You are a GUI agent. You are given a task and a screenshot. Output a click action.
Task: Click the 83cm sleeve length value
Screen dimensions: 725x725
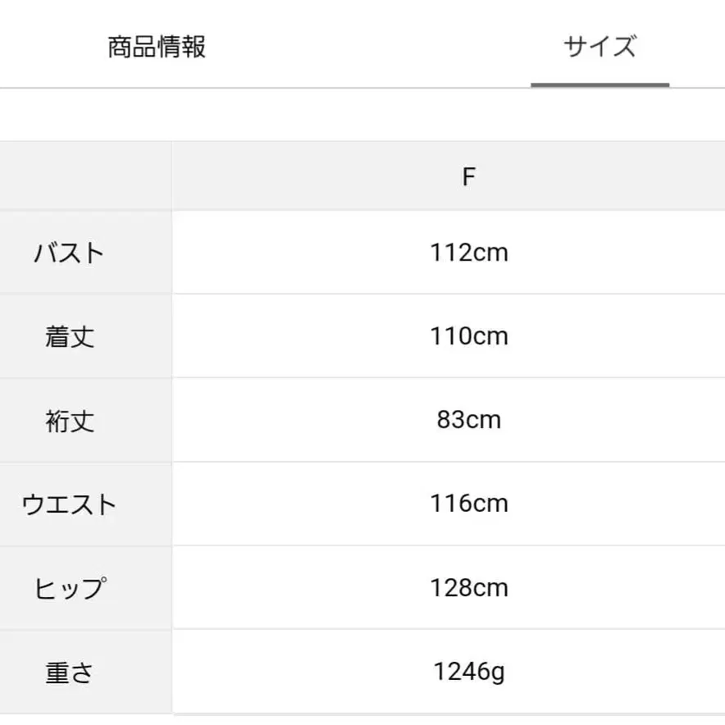[469, 420]
